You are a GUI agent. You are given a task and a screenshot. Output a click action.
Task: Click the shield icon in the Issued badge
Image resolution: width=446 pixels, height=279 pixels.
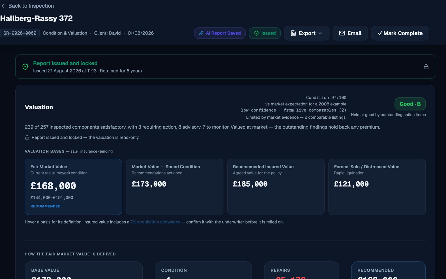click(256, 33)
